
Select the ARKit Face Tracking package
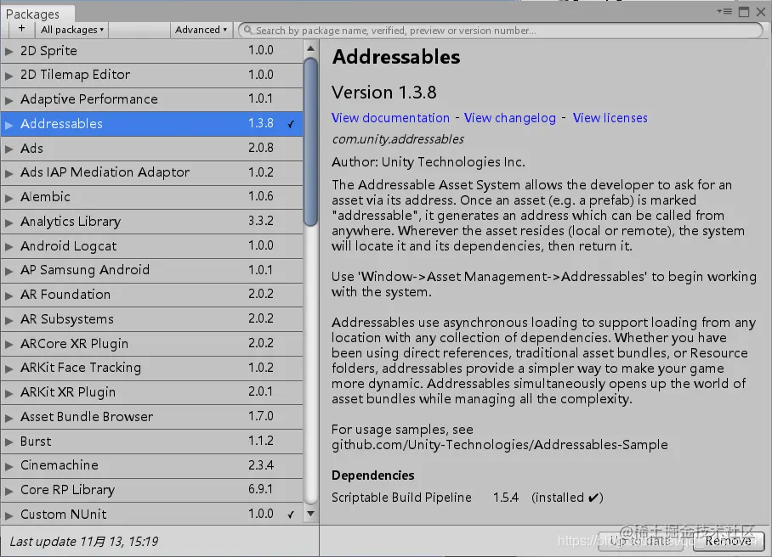tap(151, 368)
